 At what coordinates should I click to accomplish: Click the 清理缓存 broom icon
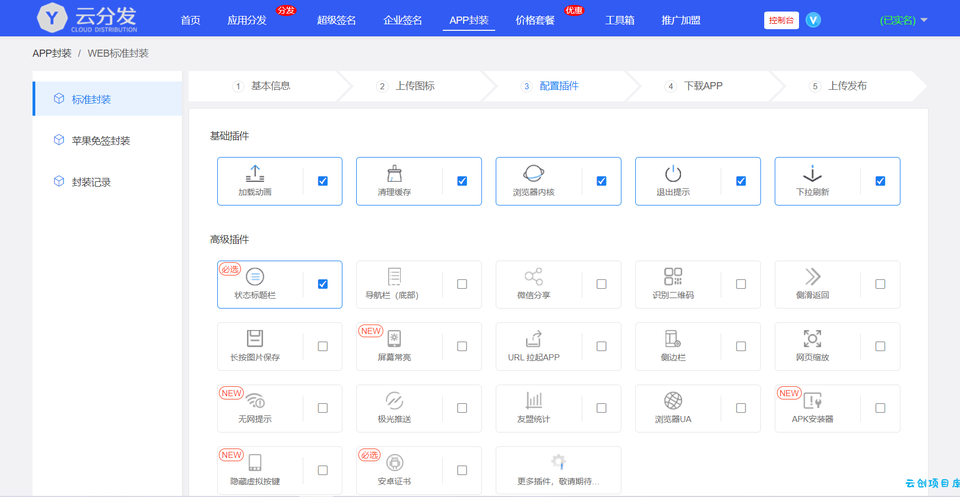(394, 174)
